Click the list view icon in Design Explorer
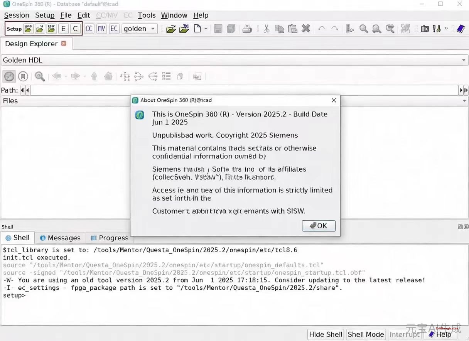 pyautogui.click(x=166, y=76)
